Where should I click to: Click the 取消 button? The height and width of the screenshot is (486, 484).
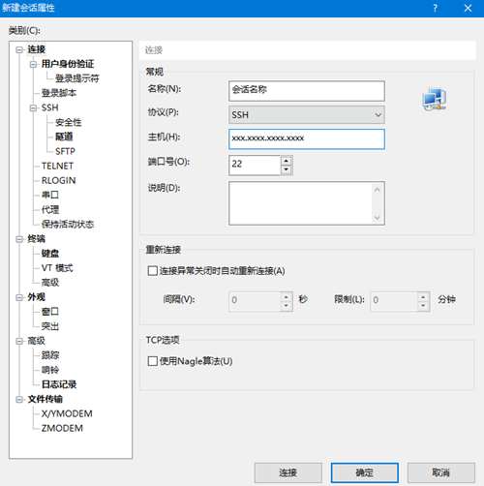[441, 472]
